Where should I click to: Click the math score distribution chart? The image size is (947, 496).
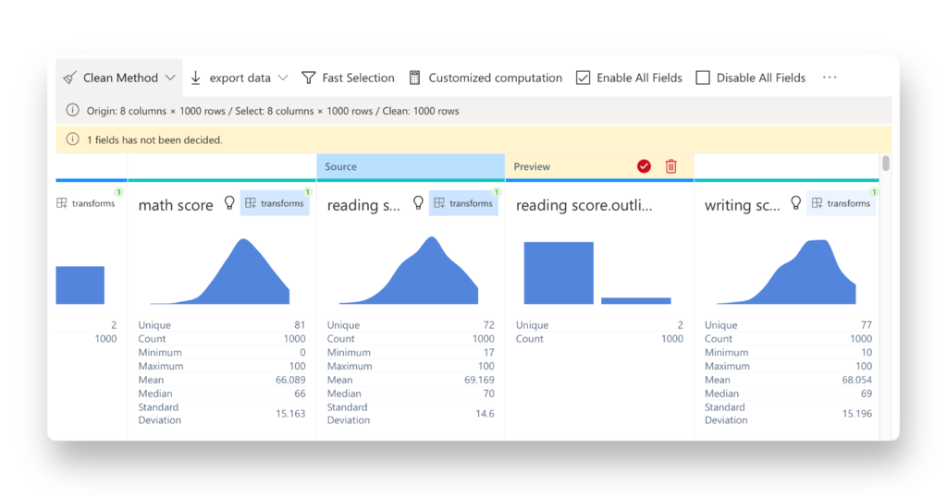(x=222, y=272)
